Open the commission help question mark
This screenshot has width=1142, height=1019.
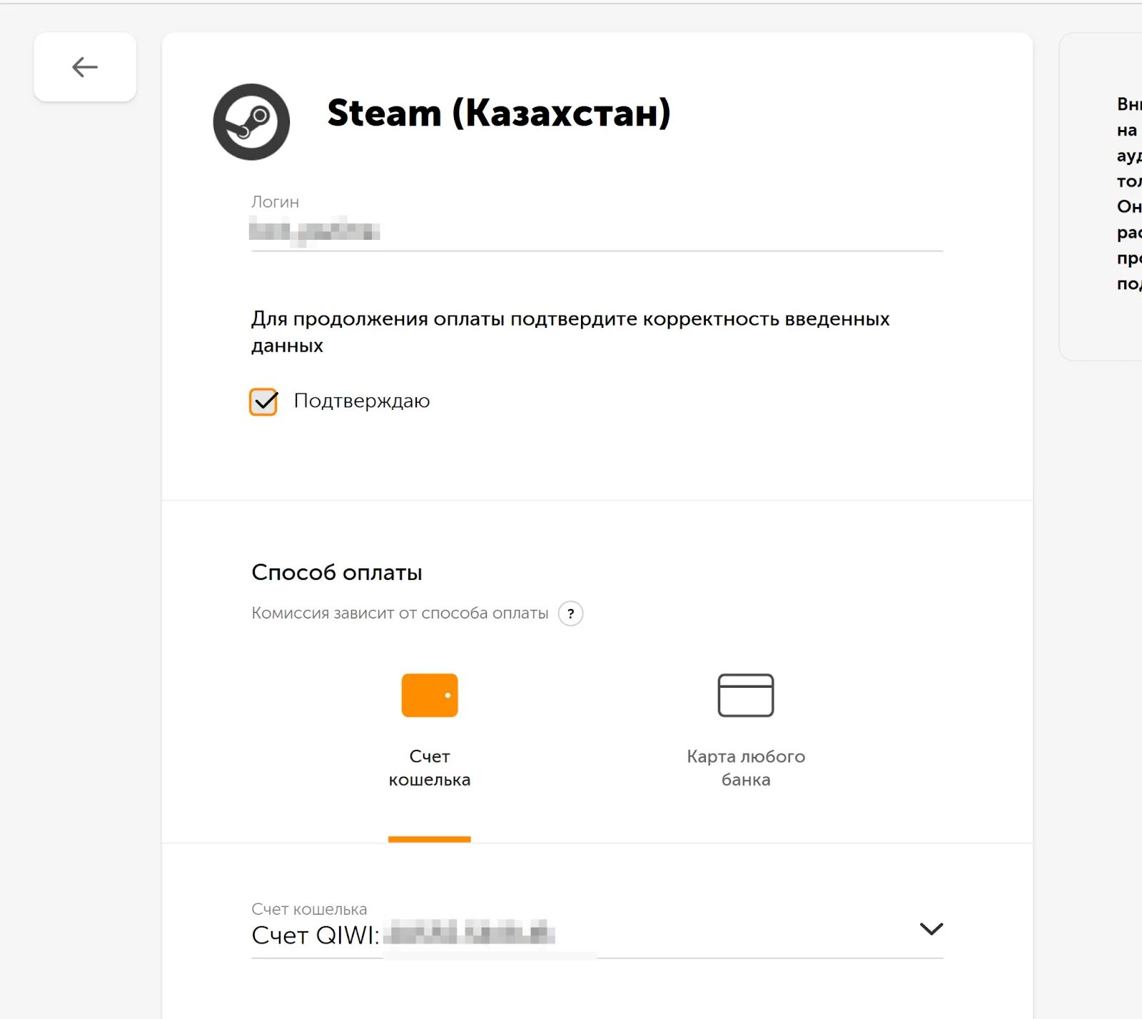pos(570,613)
